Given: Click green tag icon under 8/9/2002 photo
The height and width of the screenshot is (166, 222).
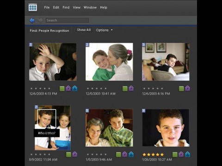Looking at the screenshot, I should 68,154.
